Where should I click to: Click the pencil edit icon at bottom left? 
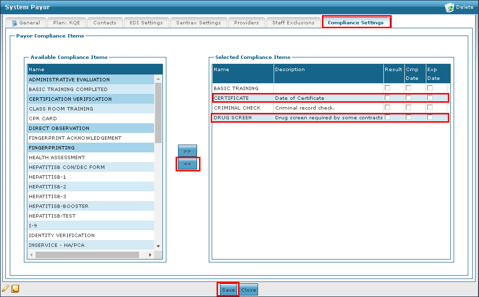click(6, 288)
